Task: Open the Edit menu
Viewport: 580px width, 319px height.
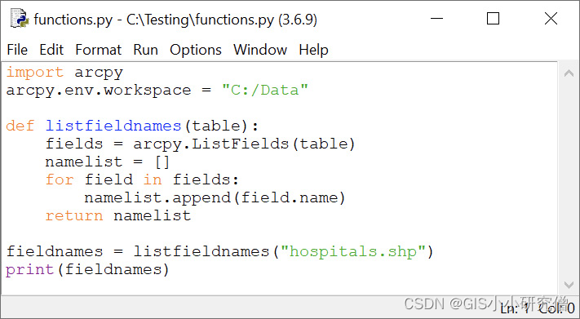Action: (x=51, y=50)
